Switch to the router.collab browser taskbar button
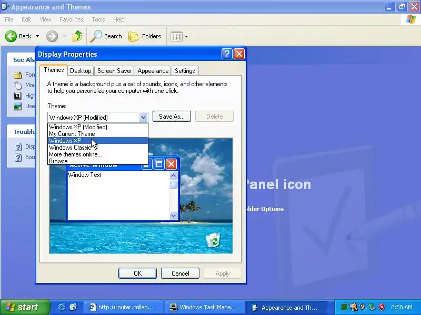The image size is (421, 315). pos(123,307)
